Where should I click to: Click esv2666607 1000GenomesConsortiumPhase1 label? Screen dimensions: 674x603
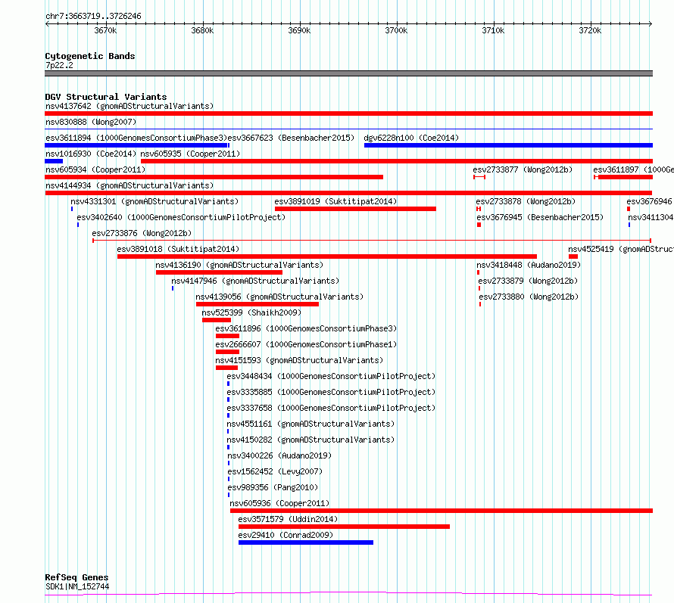click(x=306, y=344)
